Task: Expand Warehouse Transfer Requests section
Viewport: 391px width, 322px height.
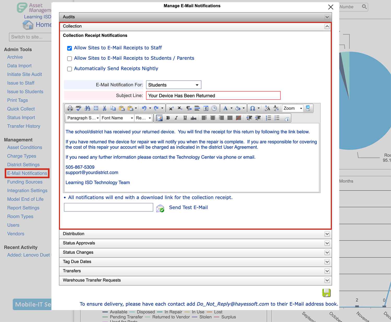Action: pyautogui.click(x=327, y=281)
